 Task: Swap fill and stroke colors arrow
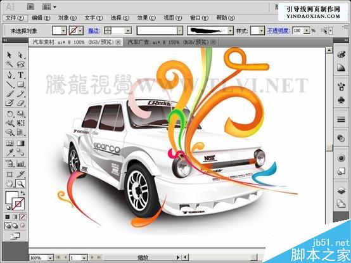coord(23,193)
